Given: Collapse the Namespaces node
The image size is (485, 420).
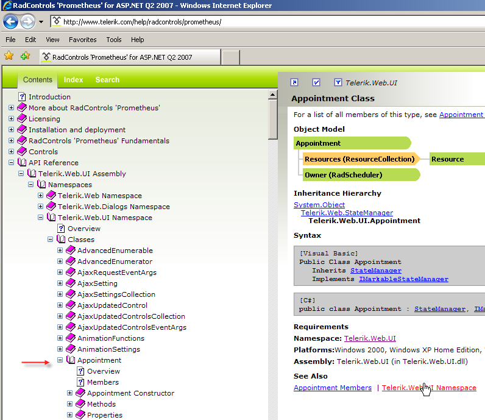Looking at the screenshot, I should pyautogui.click(x=30, y=185).
